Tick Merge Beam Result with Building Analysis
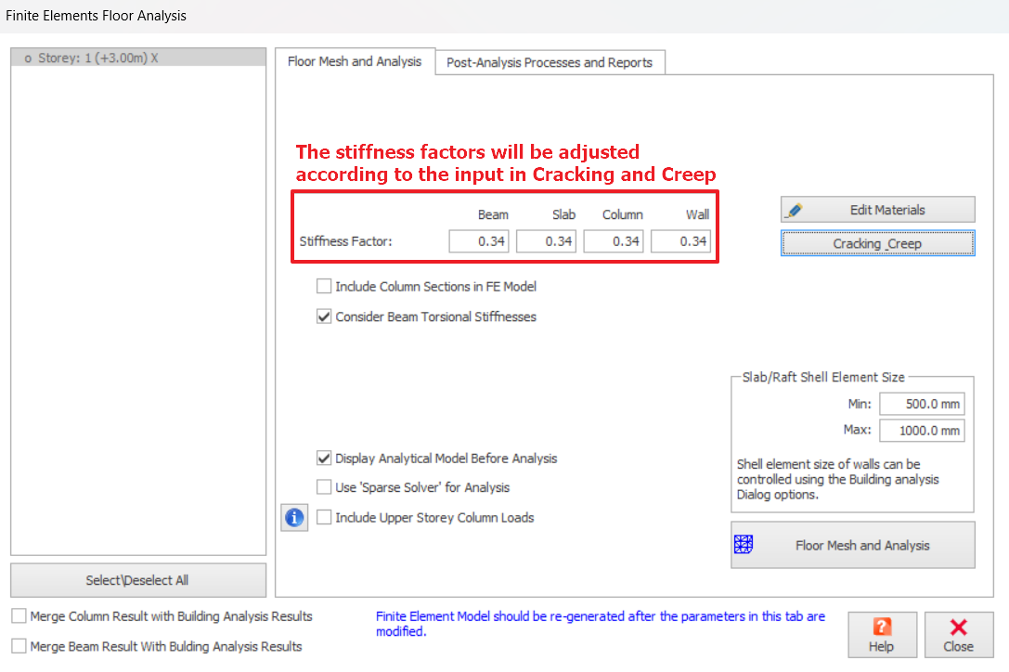The image size is (1009, 672). pos(19,646)
